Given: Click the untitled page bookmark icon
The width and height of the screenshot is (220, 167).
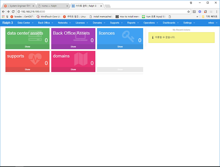Looking at the screenshot, I should coord(170,17).
